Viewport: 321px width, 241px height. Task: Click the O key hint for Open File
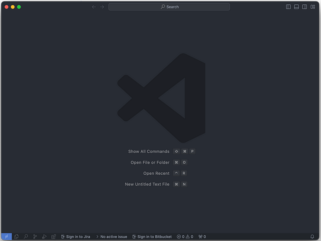184,162
